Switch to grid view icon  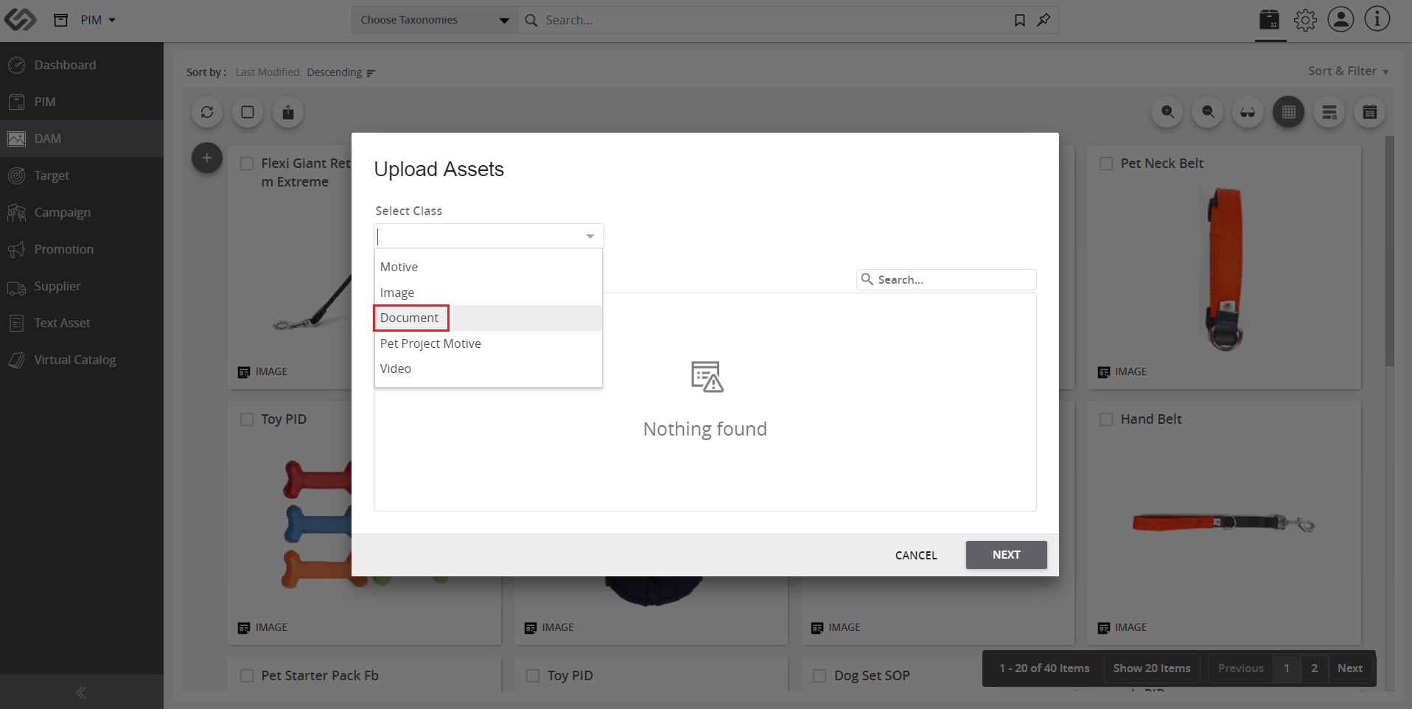point(1288,112)
